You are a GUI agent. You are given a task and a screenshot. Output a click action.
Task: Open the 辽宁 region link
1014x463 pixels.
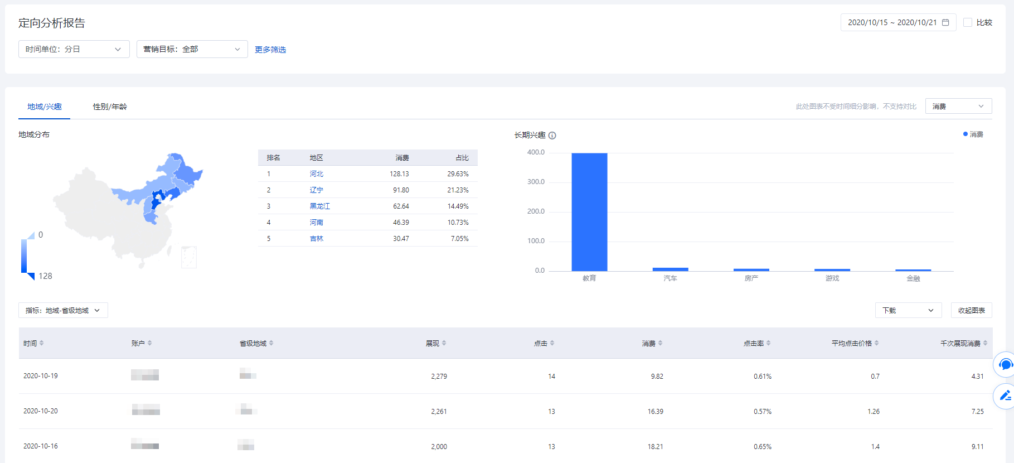click(317, 190)
